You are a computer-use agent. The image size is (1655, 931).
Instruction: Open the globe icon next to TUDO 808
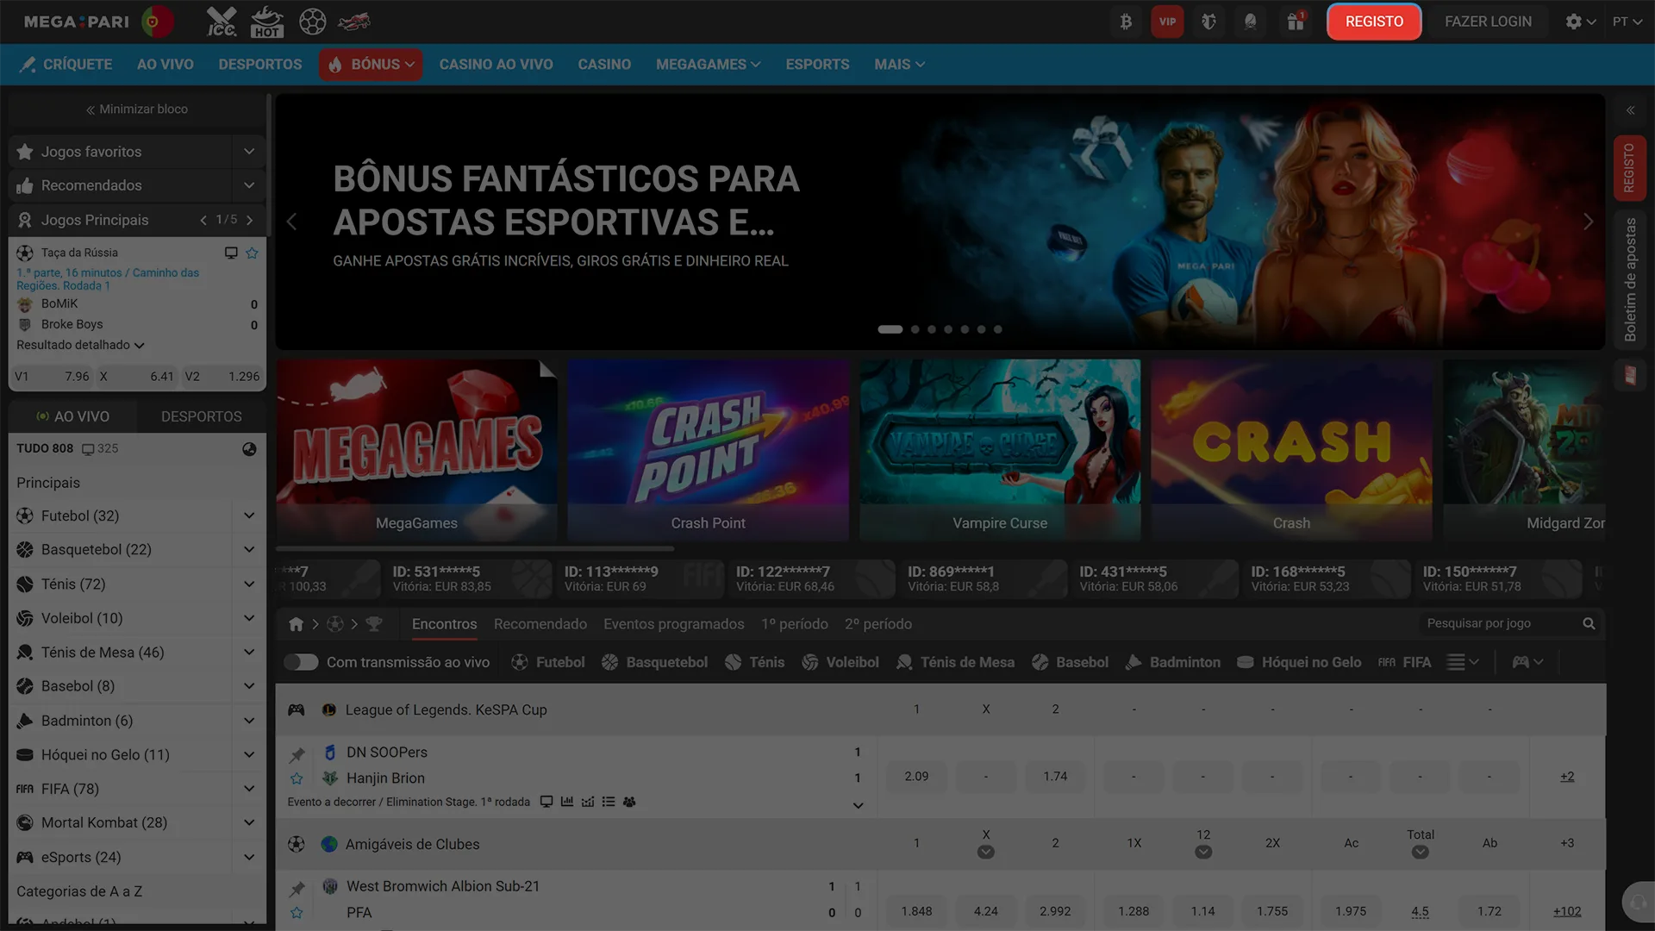click(249, 449)
